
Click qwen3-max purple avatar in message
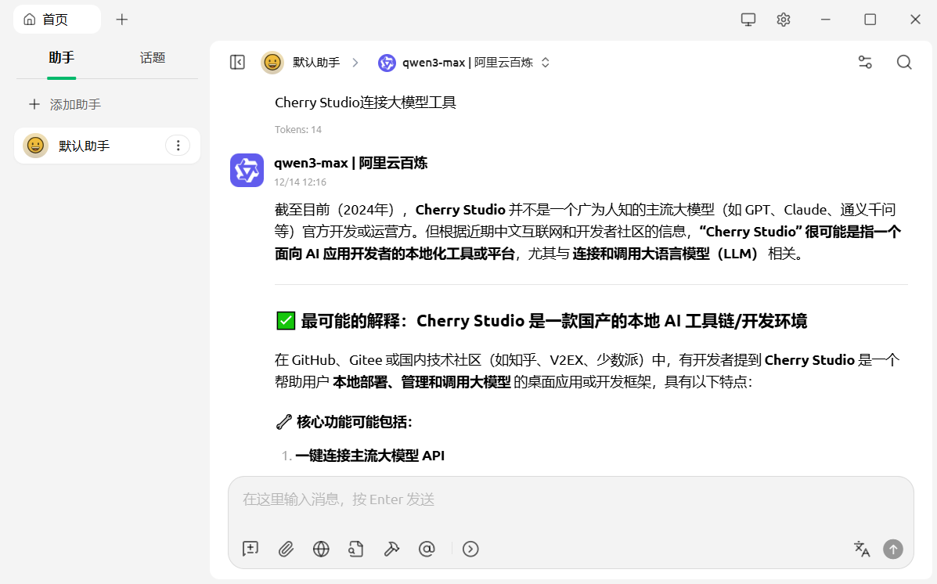point(247,171)
